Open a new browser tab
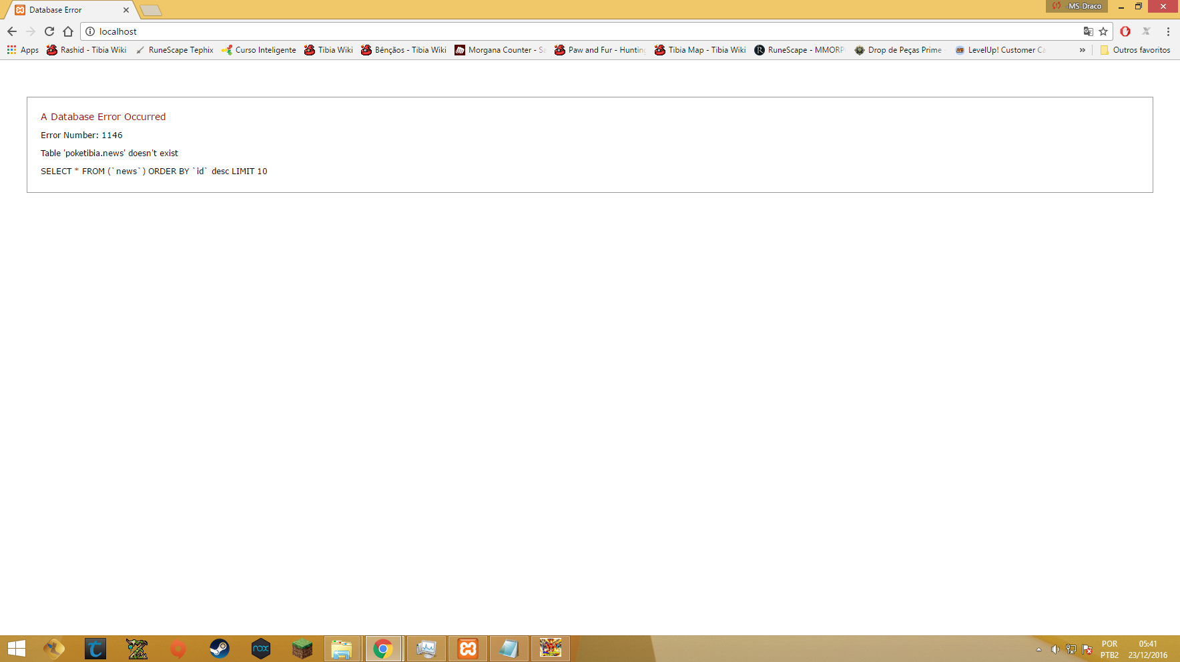Screen dimensions: 1180x662 pos(151,10)
